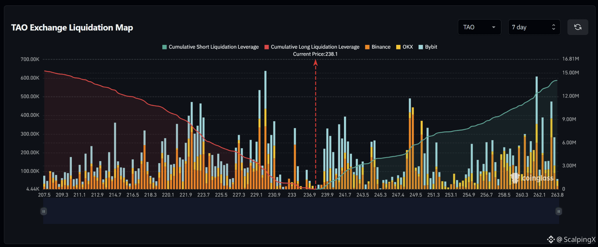The image size is (598, 247).
Task: Click the "TAO Exchange Liquidation Map" title
Action: (x=72, y=28)
